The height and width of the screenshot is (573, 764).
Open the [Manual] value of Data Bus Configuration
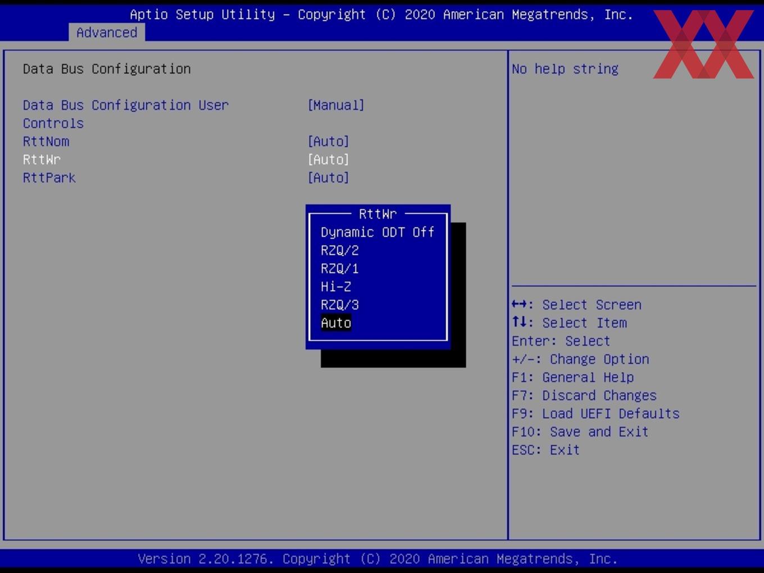click(x=336, y=105)
